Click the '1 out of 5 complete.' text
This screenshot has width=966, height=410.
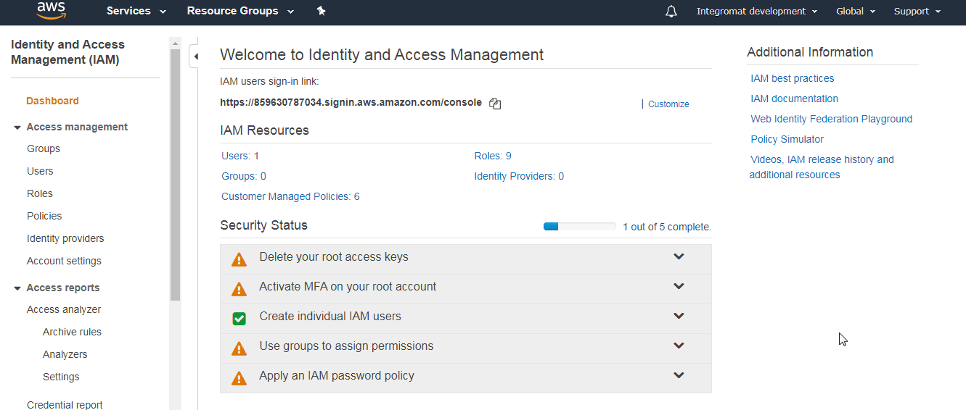click(667, 227)
